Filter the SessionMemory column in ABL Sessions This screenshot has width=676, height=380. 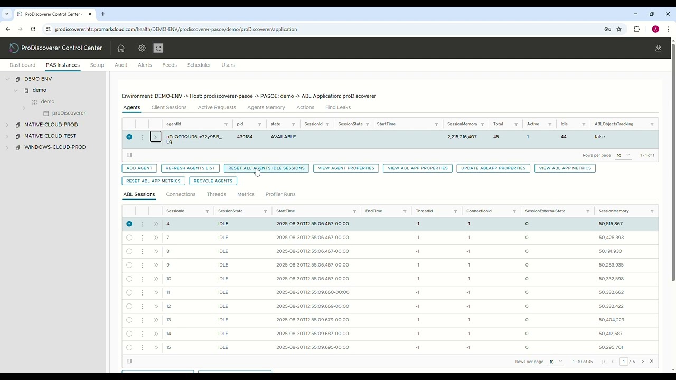tap(652, 211)
